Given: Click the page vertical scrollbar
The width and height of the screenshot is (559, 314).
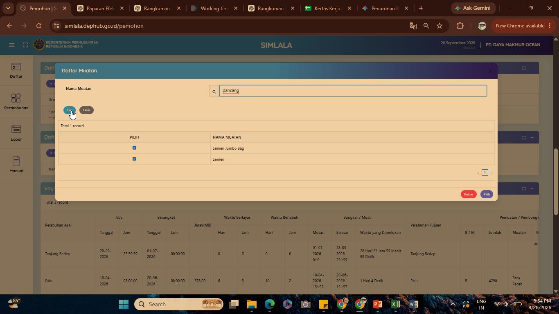Looking at the screenshot, I should pyautogui.click(x=555, y=181).
